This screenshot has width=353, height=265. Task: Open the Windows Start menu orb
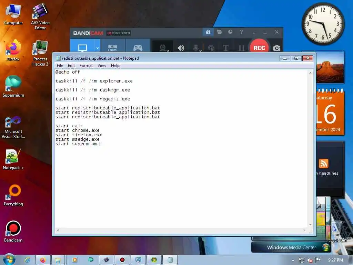[9, 259]
